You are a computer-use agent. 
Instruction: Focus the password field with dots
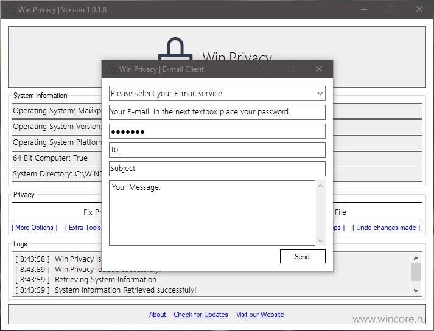click(x=217, y=131)
